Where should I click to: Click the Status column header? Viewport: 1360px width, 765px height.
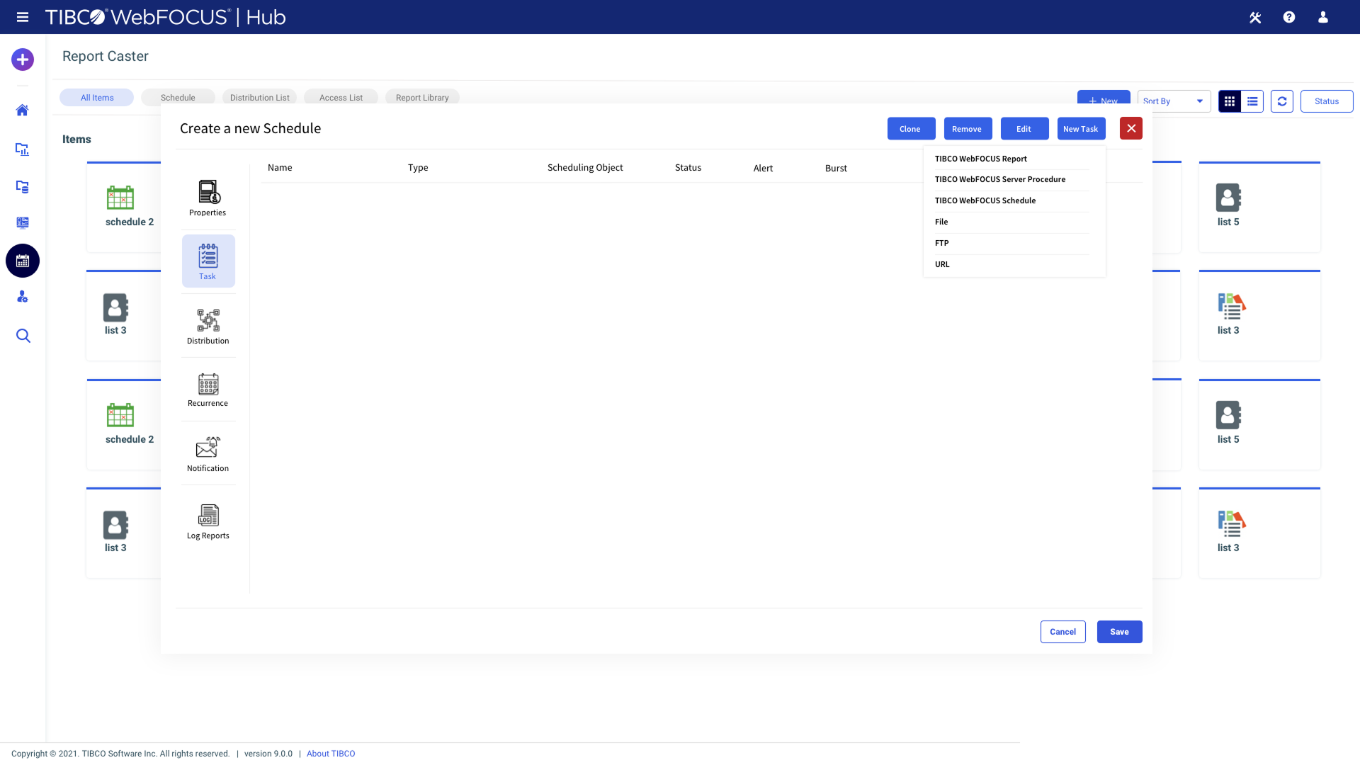point(688,168)
